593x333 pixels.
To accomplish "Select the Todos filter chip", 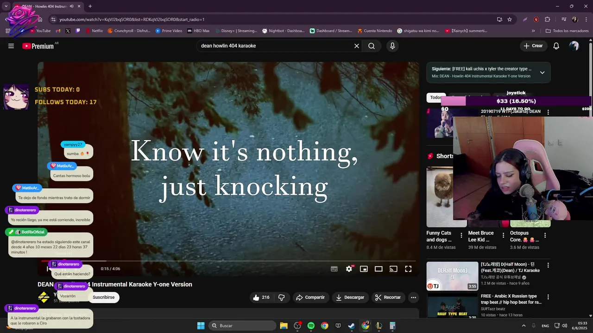I will point(435,98).
